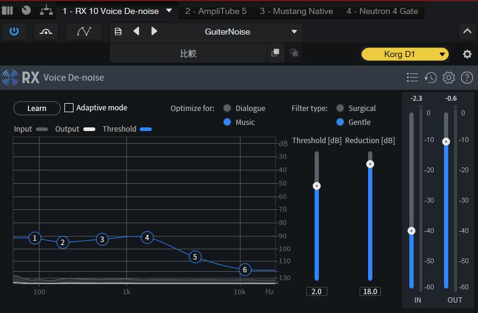
Task: Load the next preset with right arrow
Action: (x=154, y=32)
